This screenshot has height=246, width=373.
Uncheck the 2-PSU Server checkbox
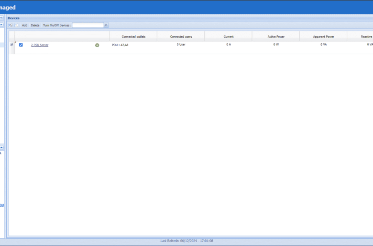(x=21, y=45)
